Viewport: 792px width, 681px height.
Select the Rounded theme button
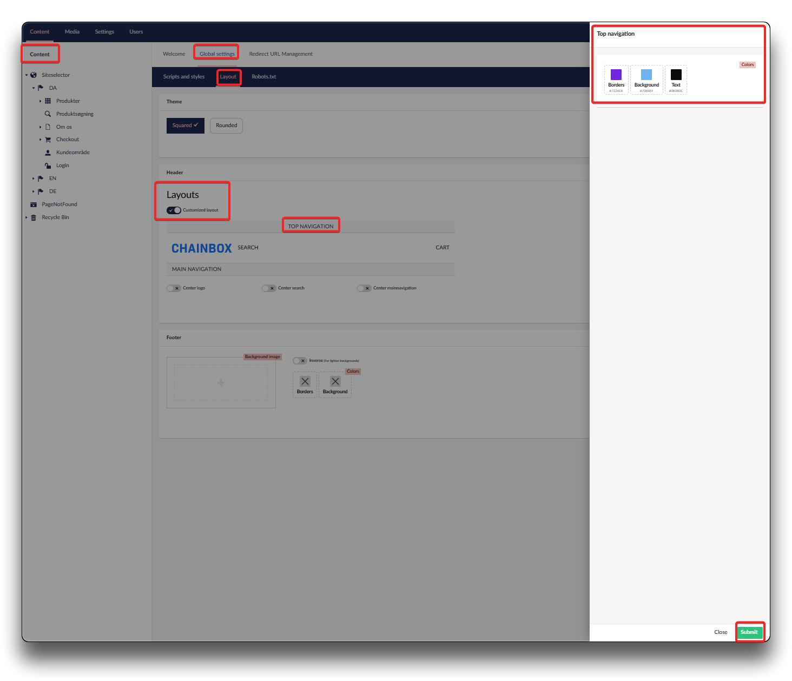coord(226,125)
